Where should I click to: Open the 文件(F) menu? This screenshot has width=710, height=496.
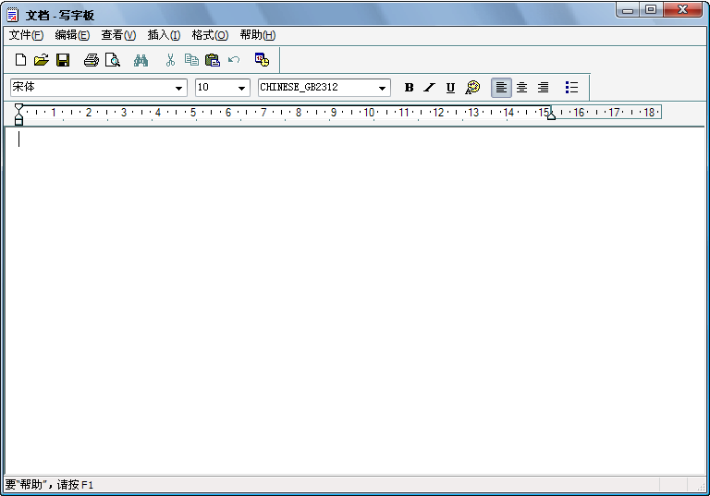tap(26, 35)
